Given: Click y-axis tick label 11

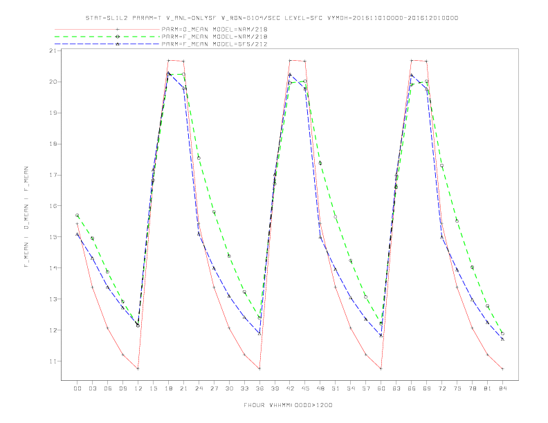Looking at the screenshot, I should click(53, 361).
